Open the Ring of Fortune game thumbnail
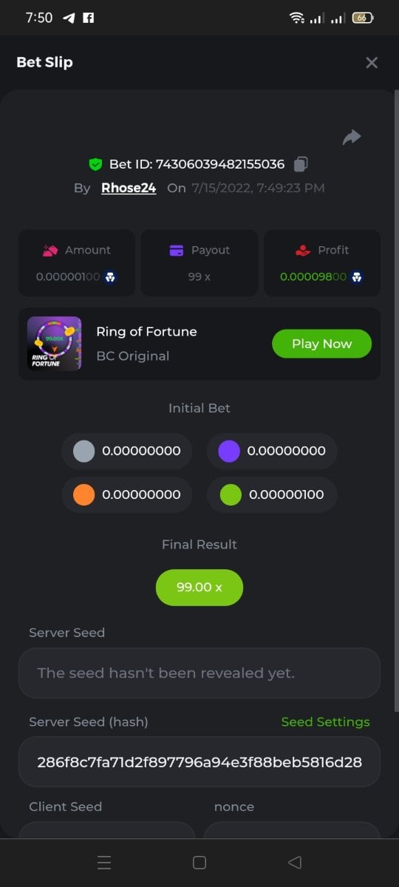399x887 pixels. [x=55, y=344]
